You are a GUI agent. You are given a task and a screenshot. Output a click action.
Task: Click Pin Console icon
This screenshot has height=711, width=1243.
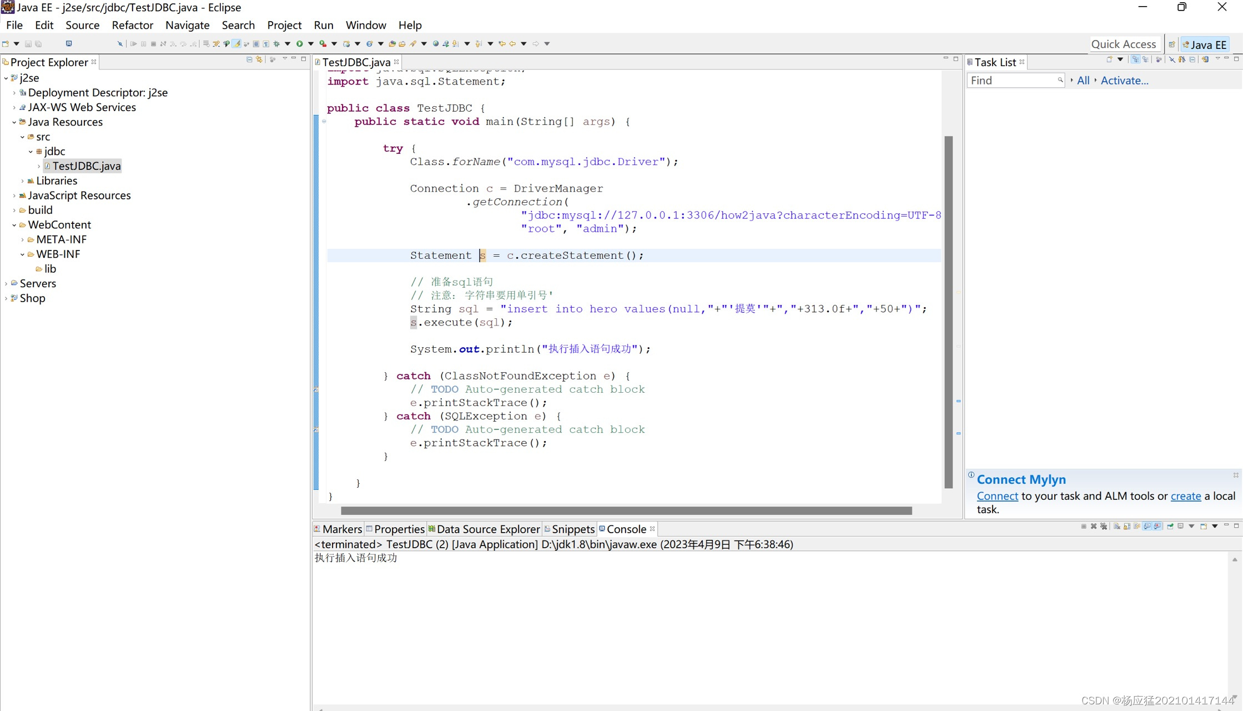(1170, 526)
